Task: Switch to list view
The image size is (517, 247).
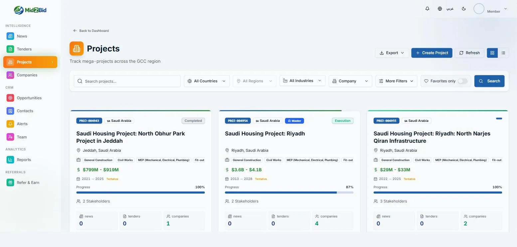Action: coord(503,53)
